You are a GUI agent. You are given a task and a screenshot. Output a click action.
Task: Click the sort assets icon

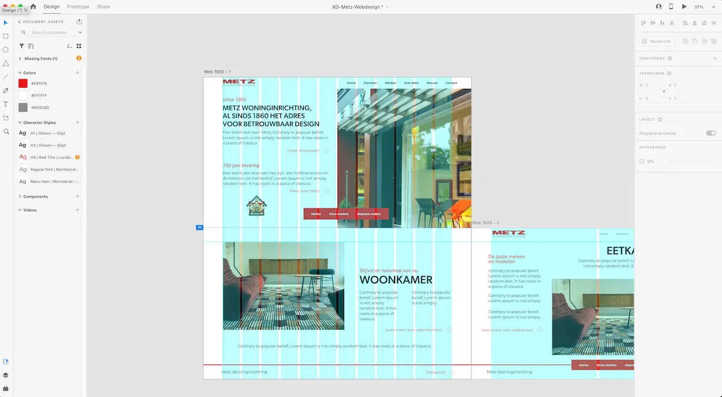(31, 46)
